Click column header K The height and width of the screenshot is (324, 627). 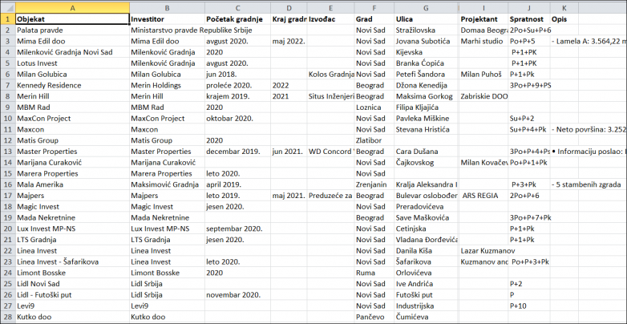564,6
